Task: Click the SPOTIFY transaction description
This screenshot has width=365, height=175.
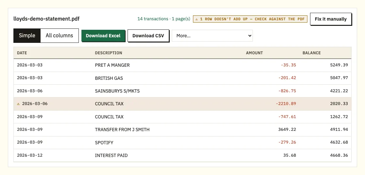Action: [104, 142]
